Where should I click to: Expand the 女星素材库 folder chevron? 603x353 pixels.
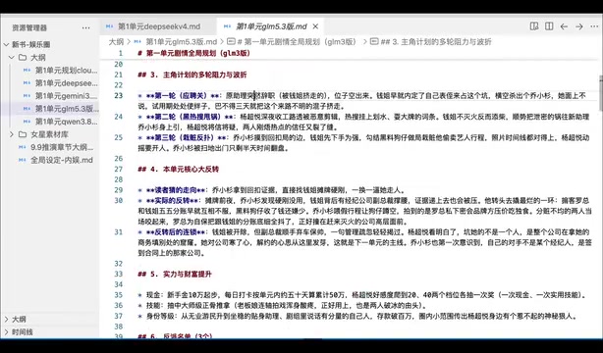coord(12,134)
